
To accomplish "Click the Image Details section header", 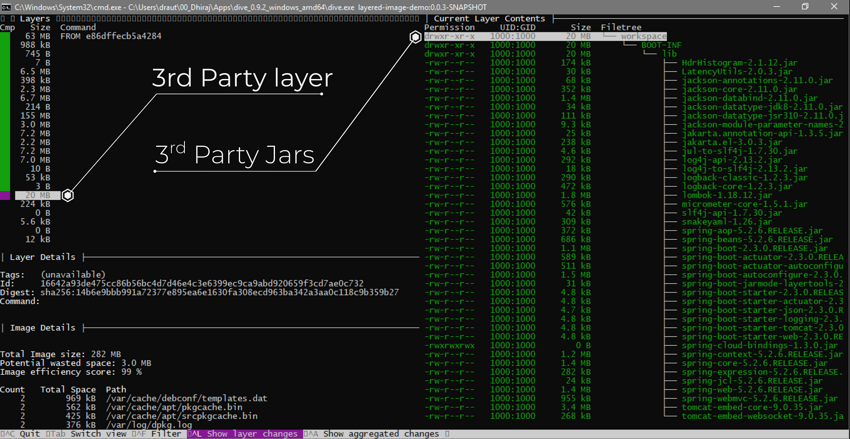I will point(42,328).
